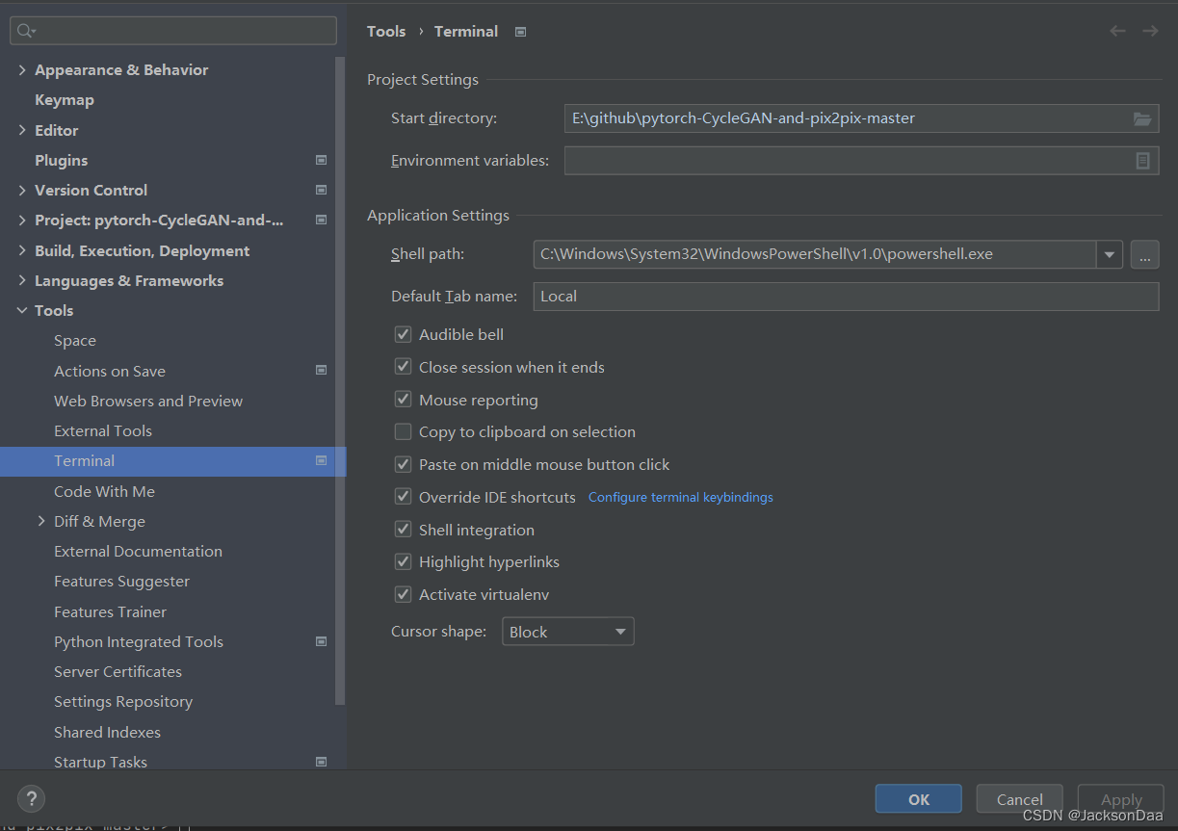This screenshot has width=1178, height=831.
Task: Click the project icon beside Startup Tasks
Action: [x=321, y=762]
